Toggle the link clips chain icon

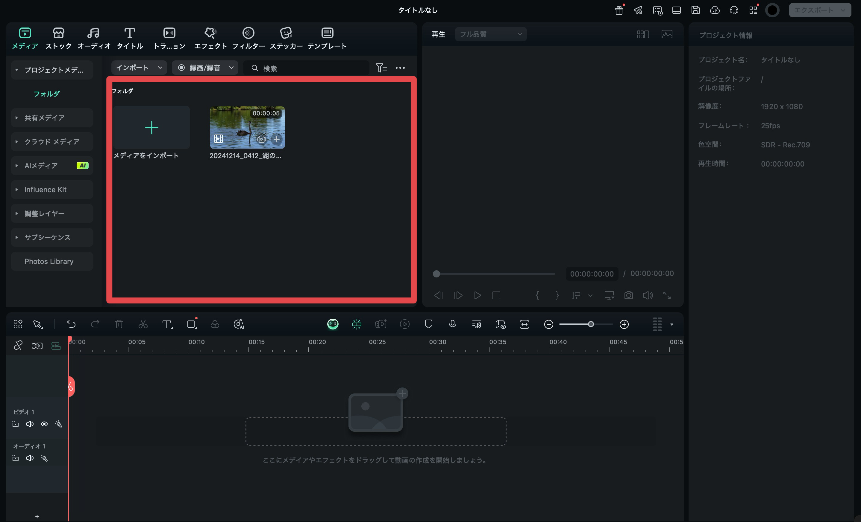tap(37, 346)
